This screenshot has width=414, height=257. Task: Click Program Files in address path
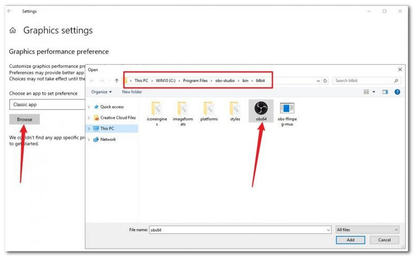[195, 81]
